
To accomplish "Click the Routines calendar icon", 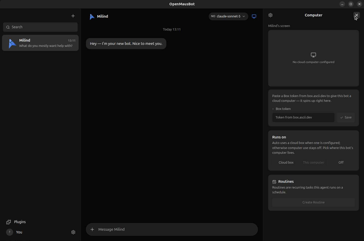I will [274, 182].
